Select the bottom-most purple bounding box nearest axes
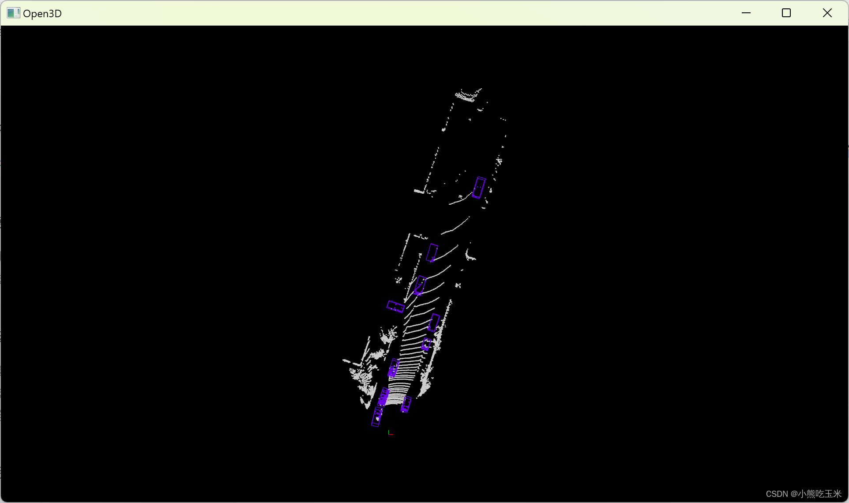Screen dimensions: 849x503 pyautogui.click(x=377, y=417)
